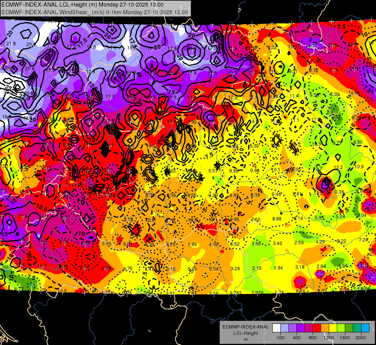Click the map value 13.0

[110, 97]
